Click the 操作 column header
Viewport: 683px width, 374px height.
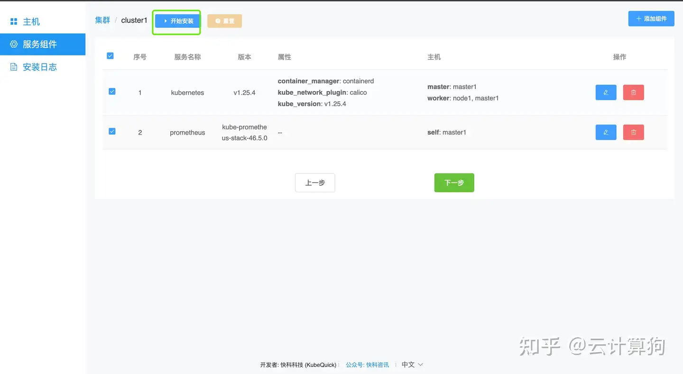(x=619, y=57)
